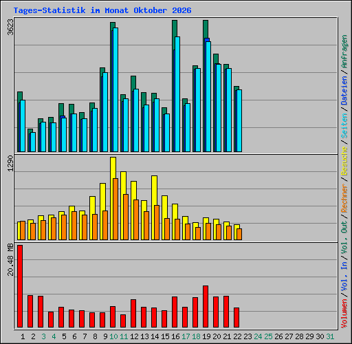Click the y-axis value 20.48 MB
352x344 pixels.
click(x=10, y=259)
